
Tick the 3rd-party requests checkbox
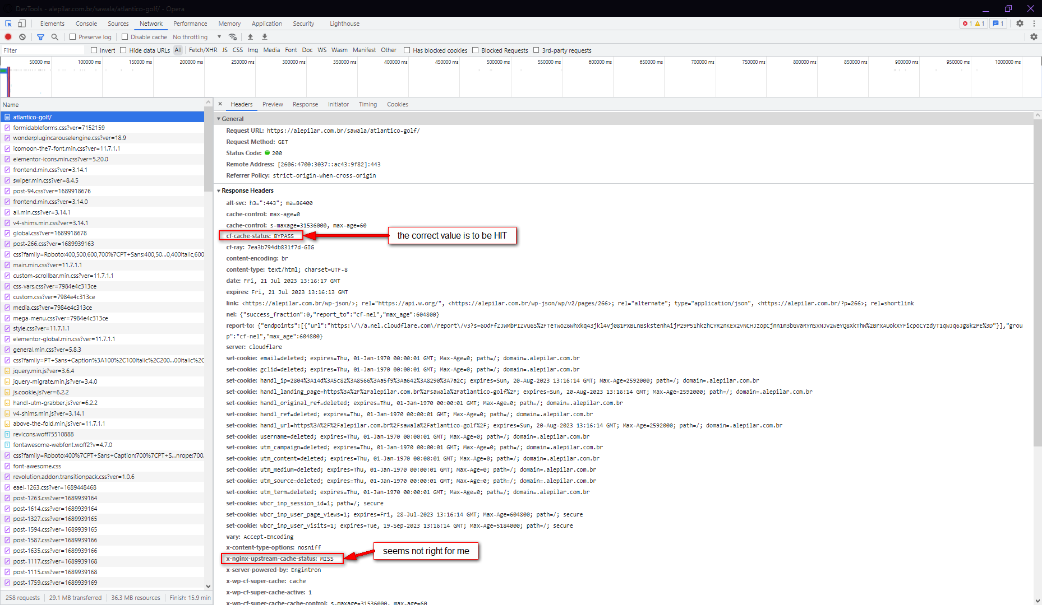(x=536, y=50)
